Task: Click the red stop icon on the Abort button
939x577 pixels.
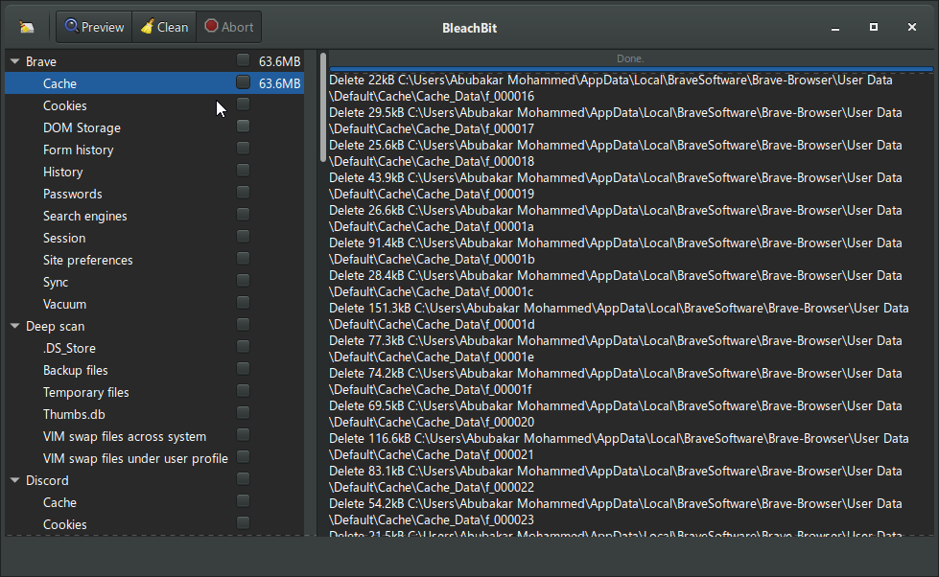Action: coord(209,26)
